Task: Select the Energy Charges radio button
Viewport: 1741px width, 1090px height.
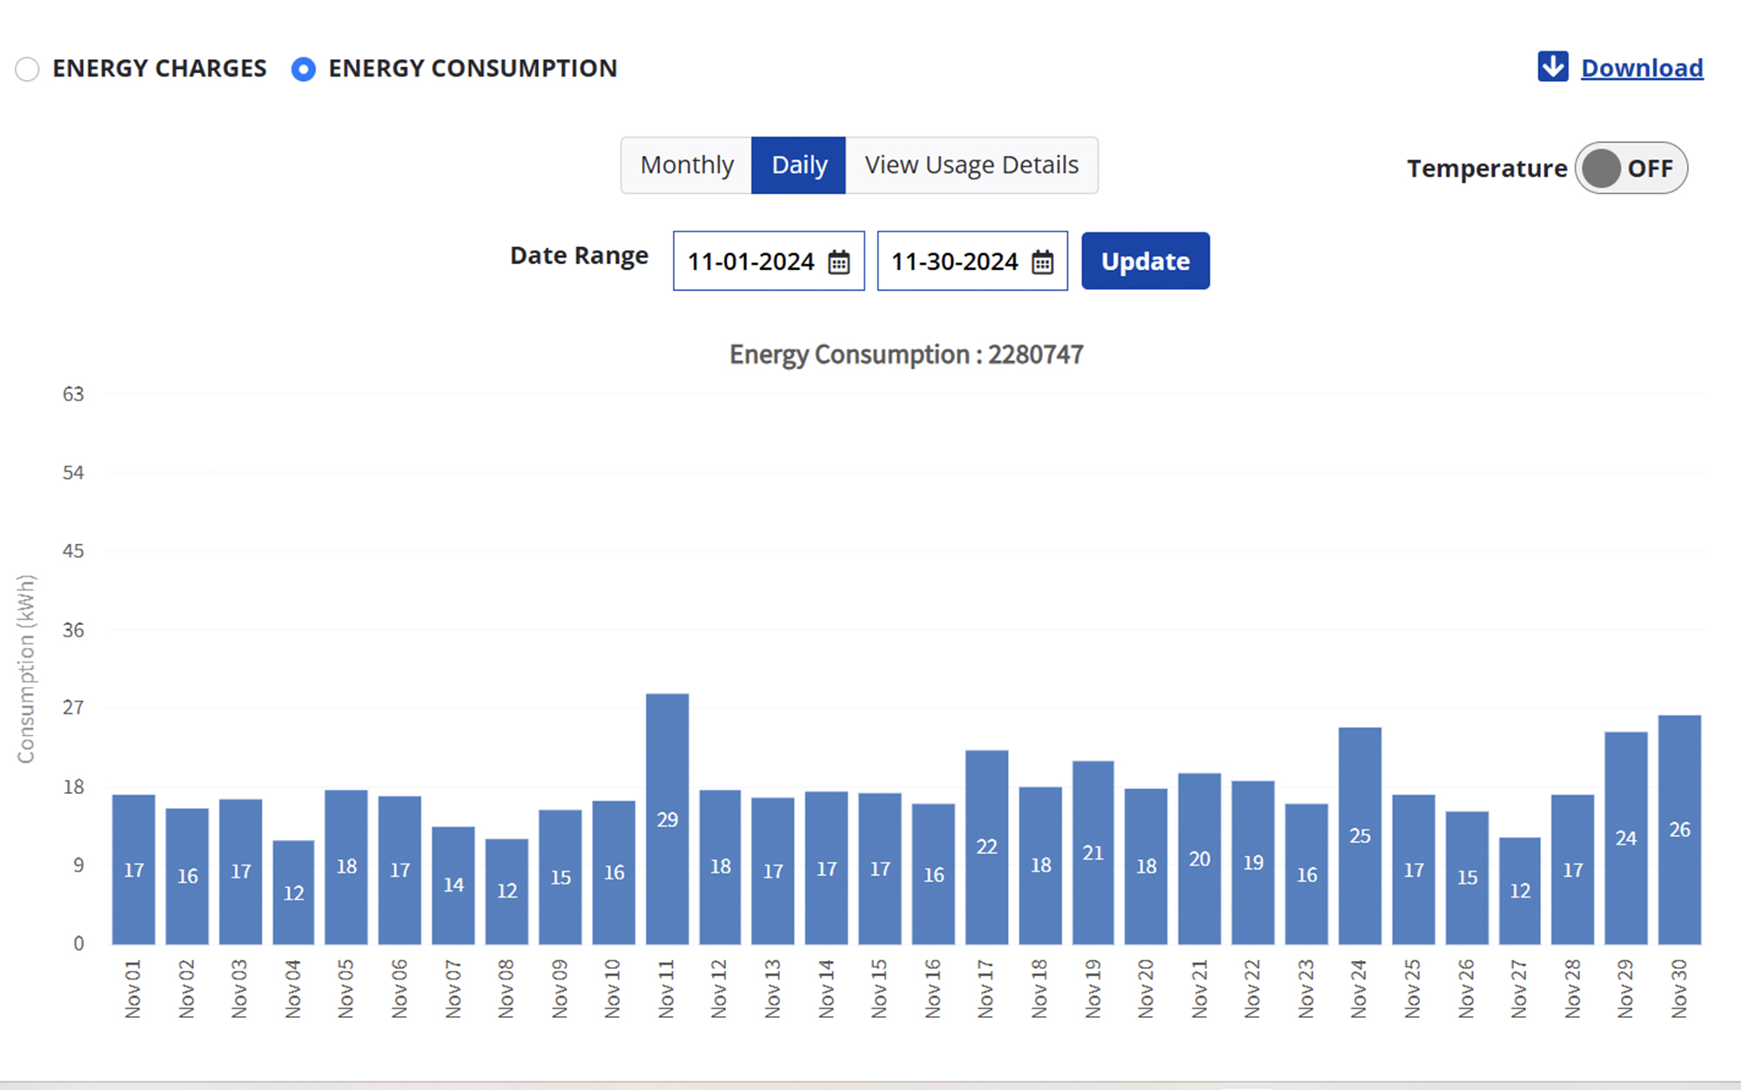Action: coord(28,69)
